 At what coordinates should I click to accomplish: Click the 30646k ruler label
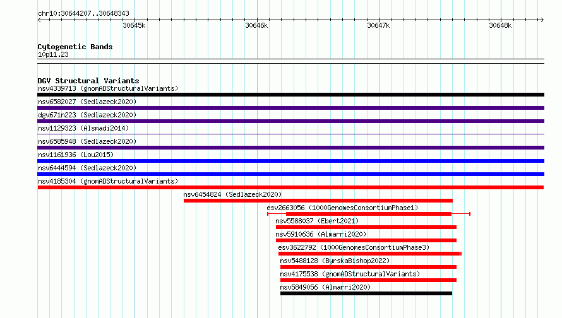coord(256,25)
